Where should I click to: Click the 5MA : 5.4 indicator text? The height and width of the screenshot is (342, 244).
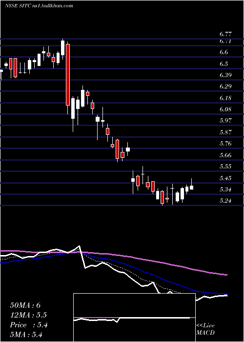26,335
